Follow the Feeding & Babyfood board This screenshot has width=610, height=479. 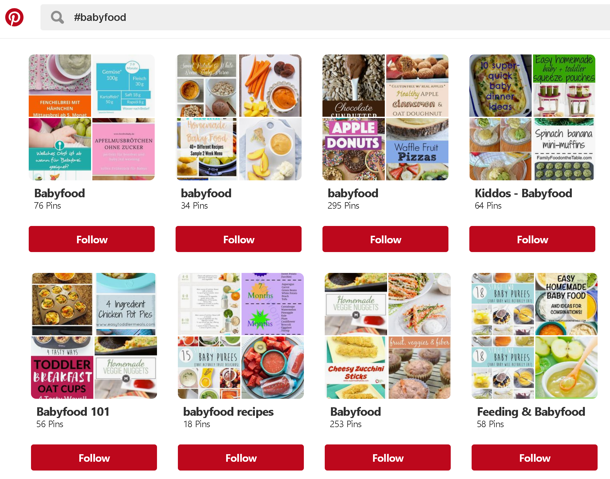(535, 457)
